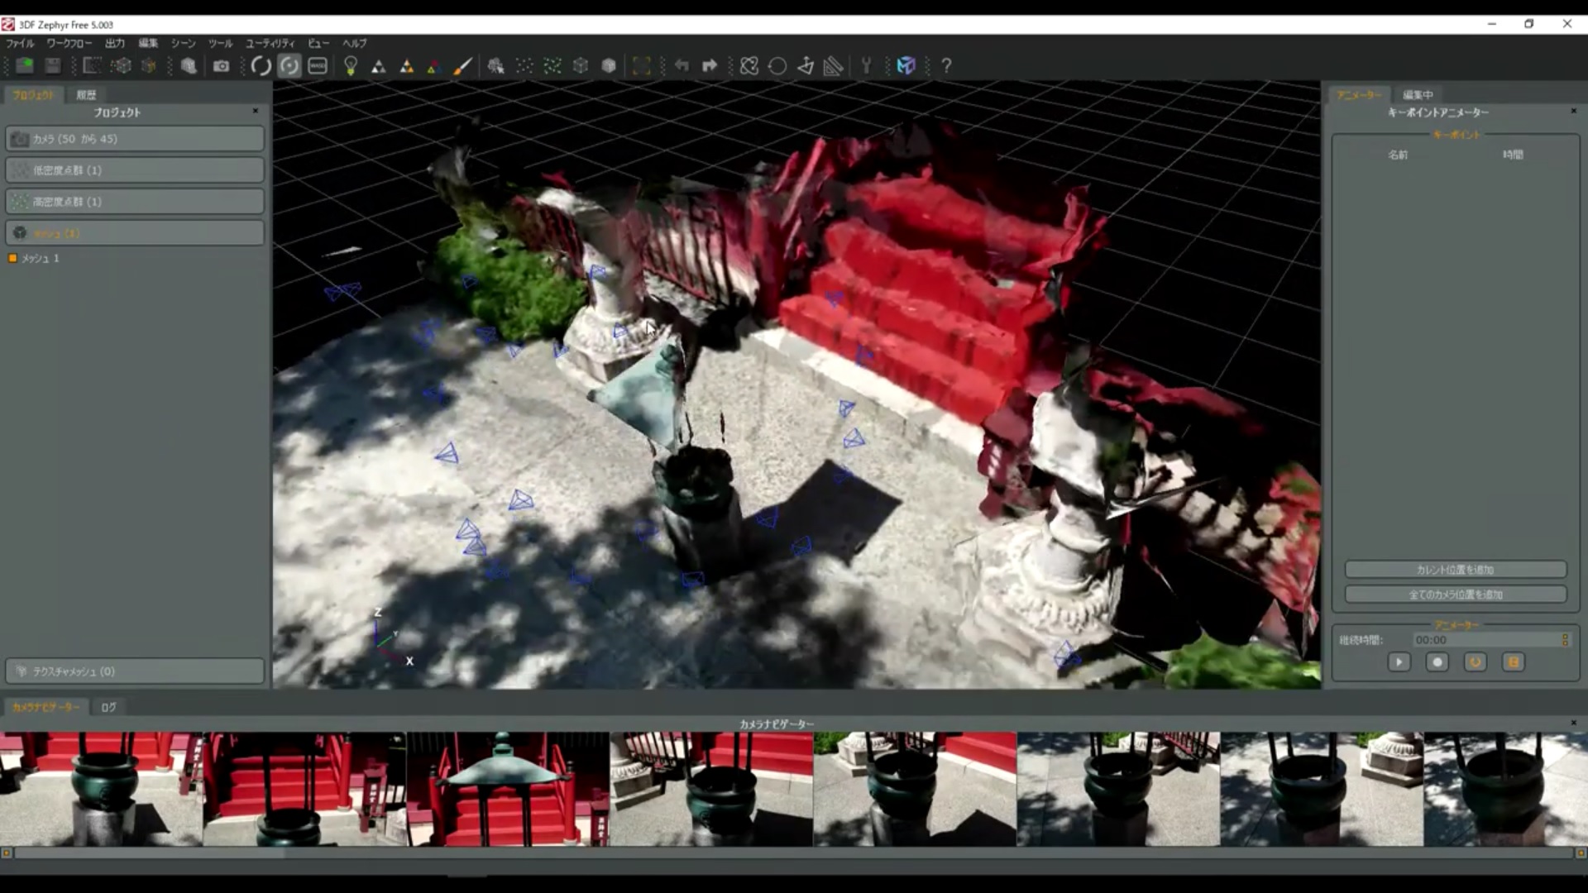This screenshot has height=893, width=1588.
Task: Select the orbit rotation mode icon
Action: (289, 66)
